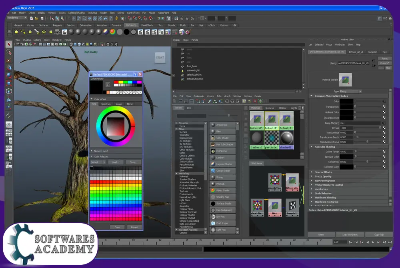Open the Texturing menu in main menu bar
Screen dimensions: 400x268
[x=92, y=13]
